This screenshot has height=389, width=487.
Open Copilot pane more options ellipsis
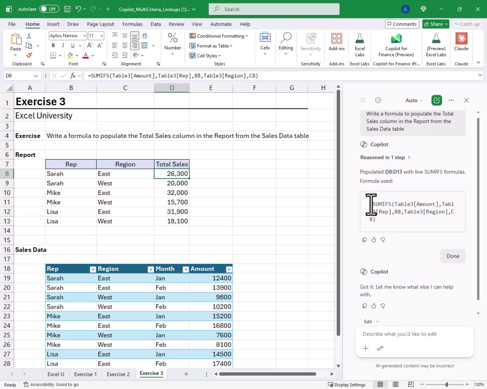(451, 100)
